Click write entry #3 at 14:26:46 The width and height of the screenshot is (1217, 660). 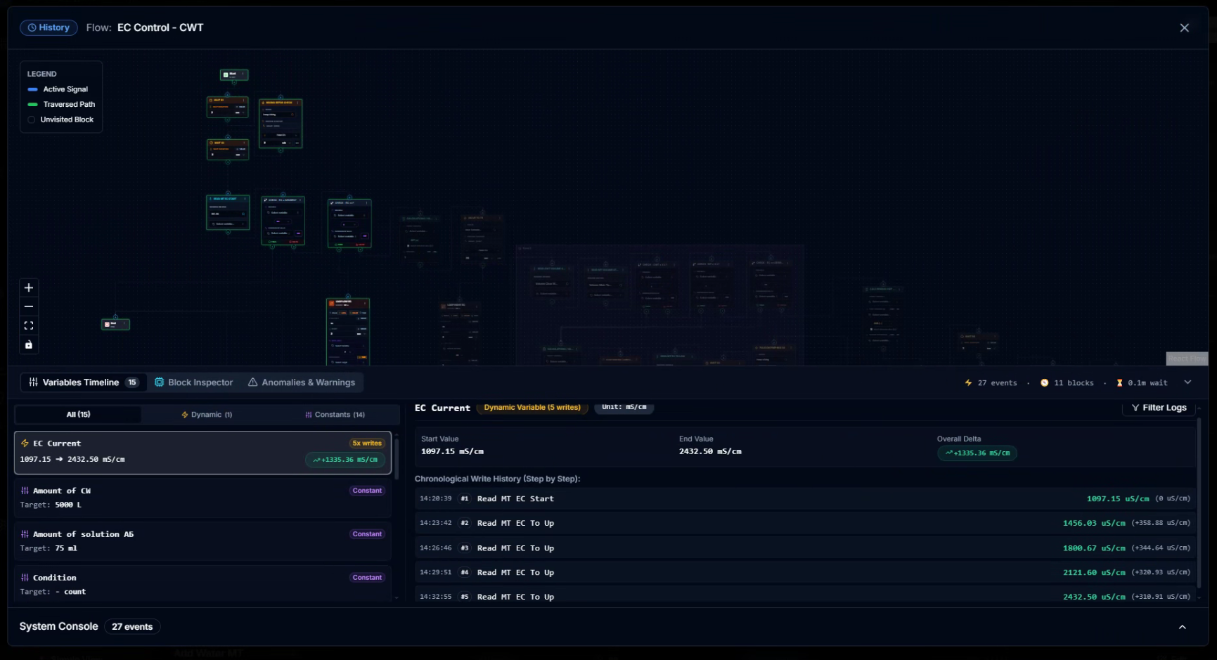pyautogui.click(x=805, y=548)
